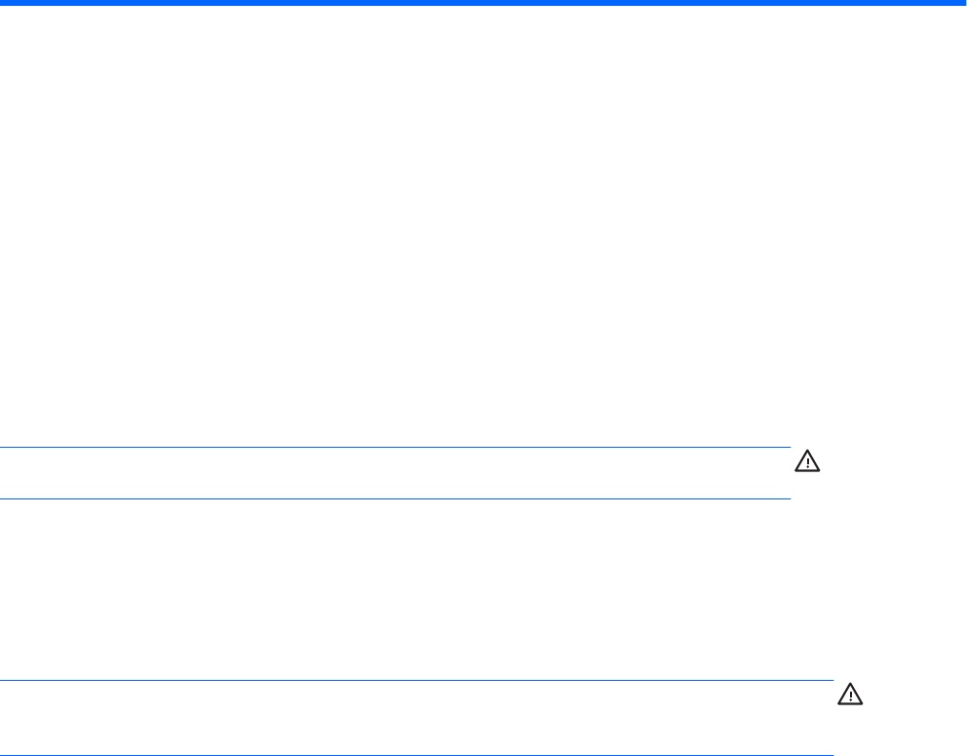967x756 pixels.
Task: Click the top border line of lower caution box
Action: (416, 680)
